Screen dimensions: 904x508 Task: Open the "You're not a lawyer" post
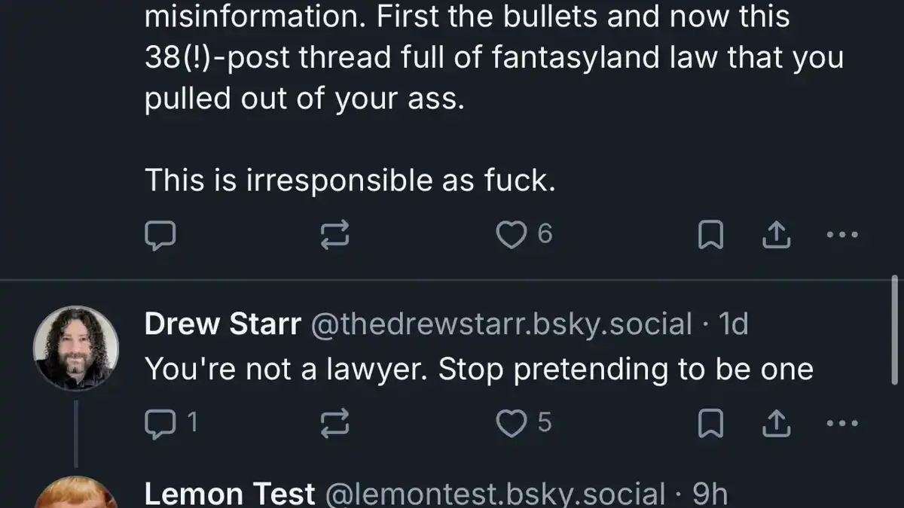click(x=478, y=370)
